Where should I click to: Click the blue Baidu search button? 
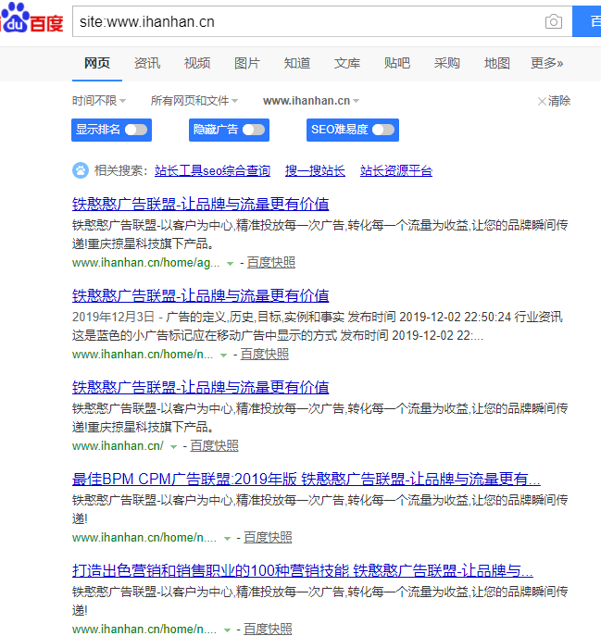587,21
